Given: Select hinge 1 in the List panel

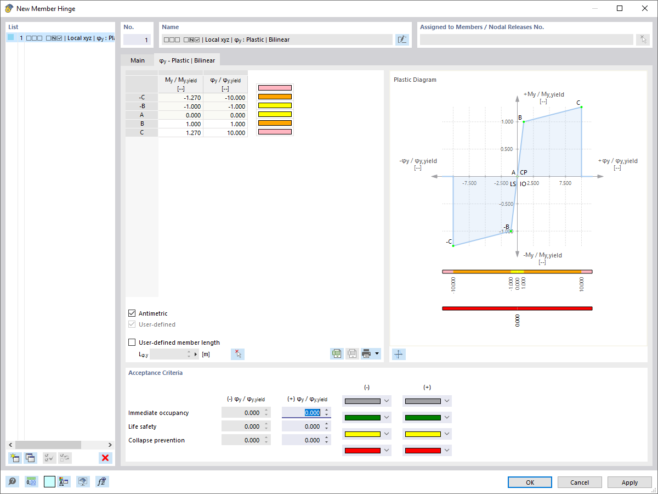Looking at the screenshot, I should pos(60,38).
